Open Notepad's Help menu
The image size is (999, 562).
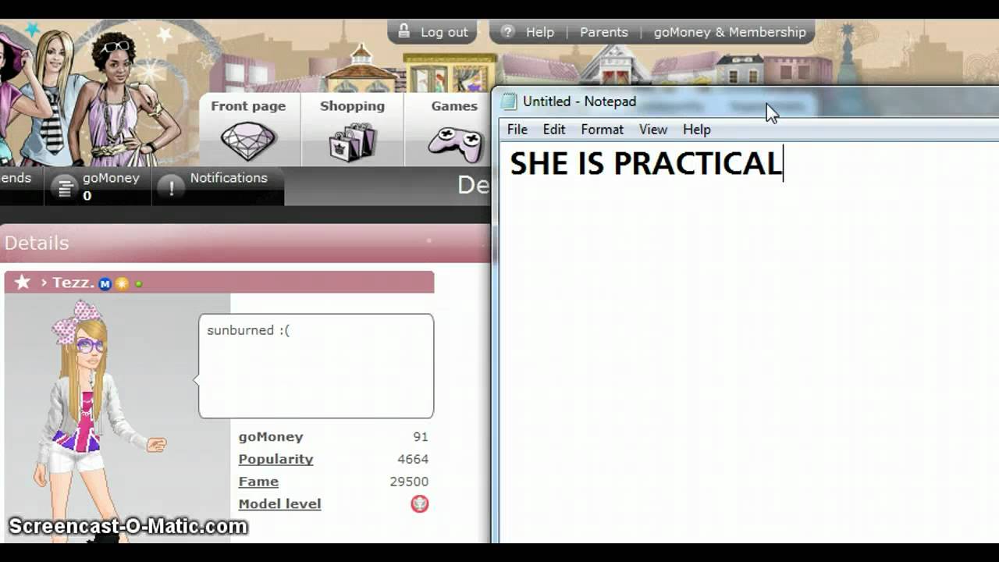coord(697,130)
